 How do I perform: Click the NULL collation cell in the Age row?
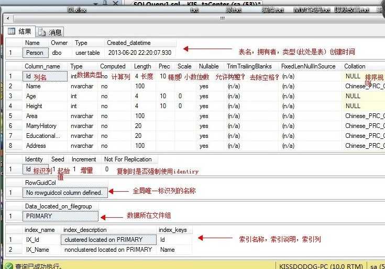pos(363,96)
